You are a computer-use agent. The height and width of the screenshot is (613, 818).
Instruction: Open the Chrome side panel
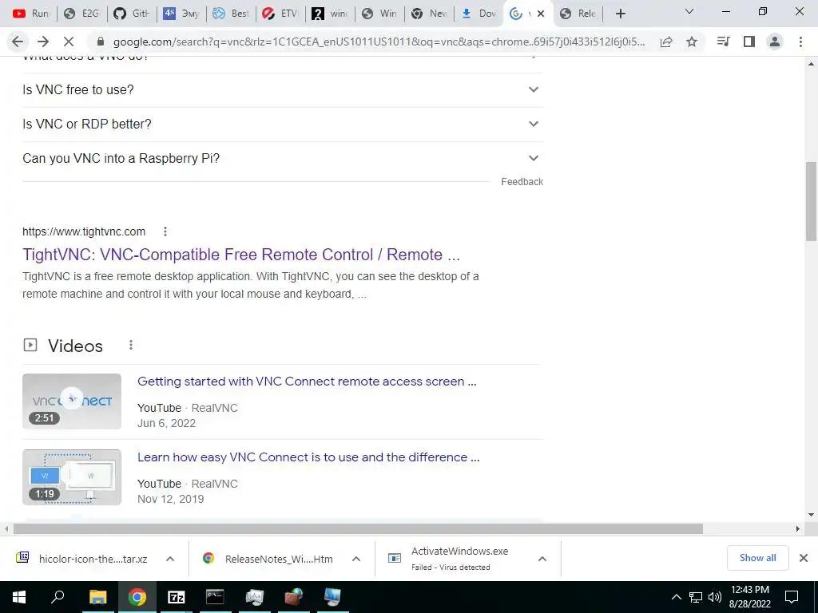(x=749, y=42)
